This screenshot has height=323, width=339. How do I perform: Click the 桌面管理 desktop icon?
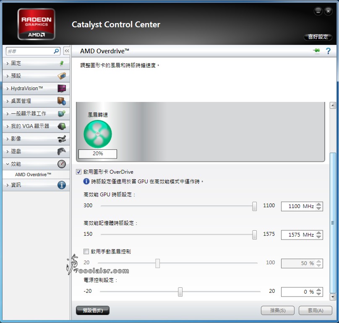[x=62, y=101]
